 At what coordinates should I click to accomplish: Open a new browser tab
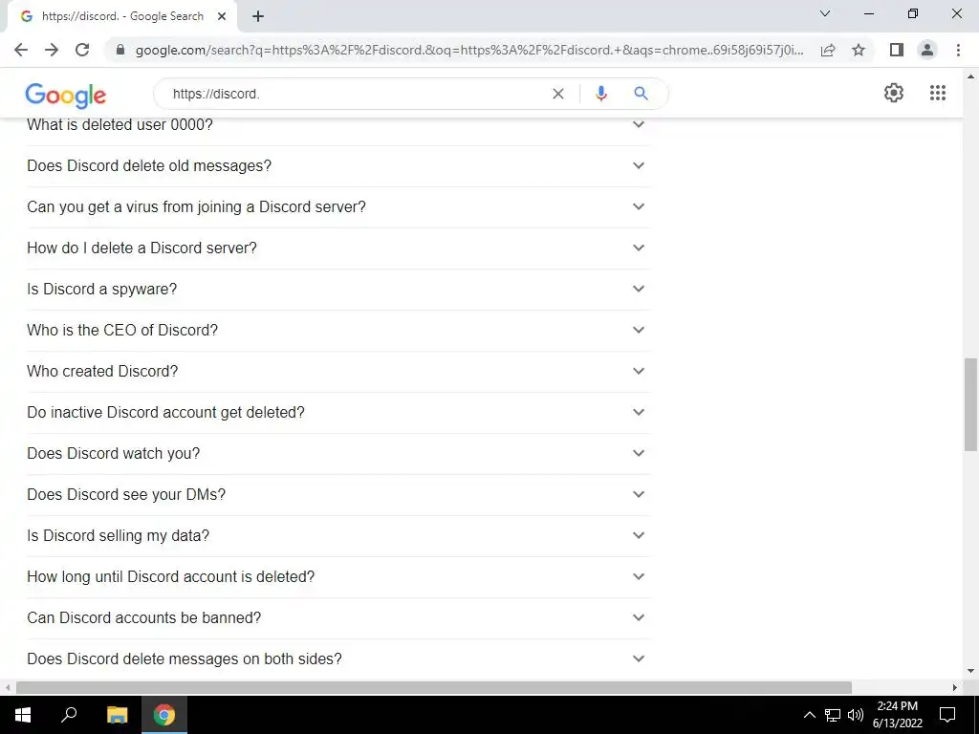click(258, 17)
